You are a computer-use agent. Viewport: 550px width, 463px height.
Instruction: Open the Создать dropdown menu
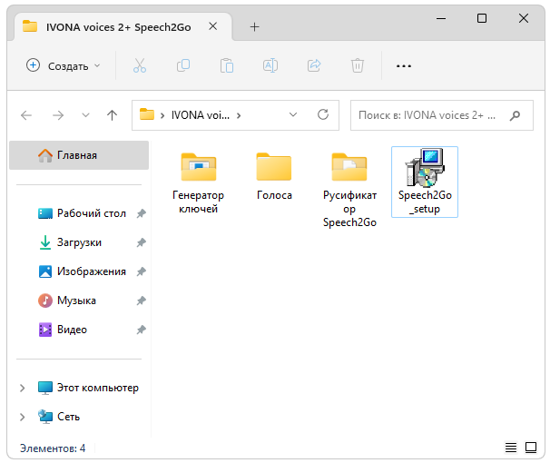(64, 65)
